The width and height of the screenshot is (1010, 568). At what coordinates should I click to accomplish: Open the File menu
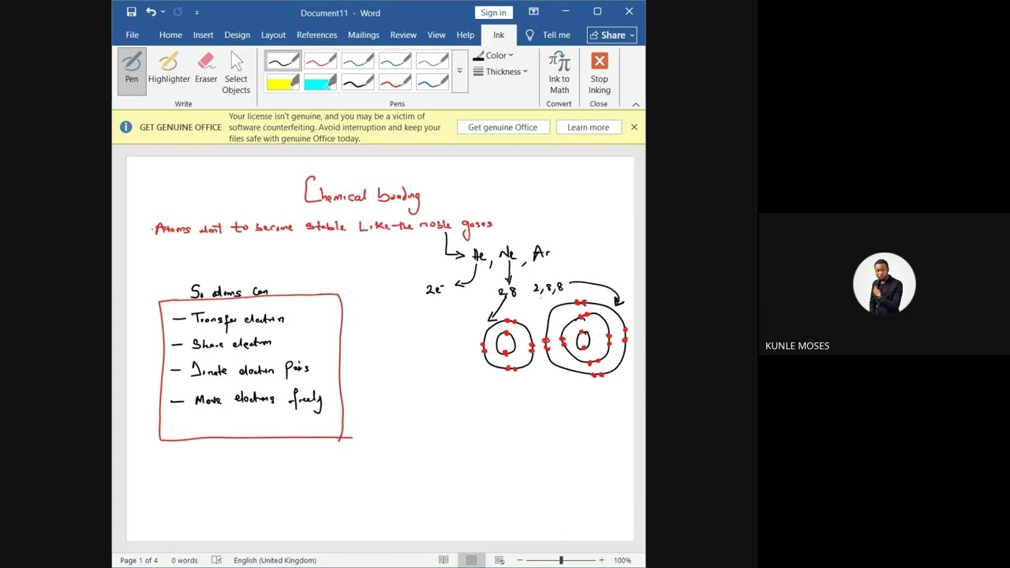coord(132,35)
